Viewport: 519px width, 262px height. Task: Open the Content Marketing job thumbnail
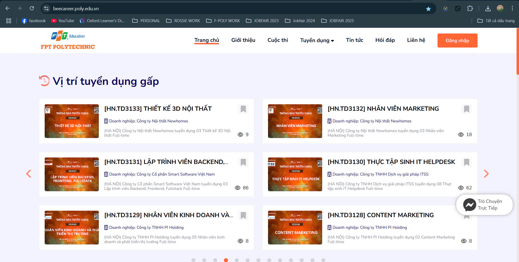[295, 227]
